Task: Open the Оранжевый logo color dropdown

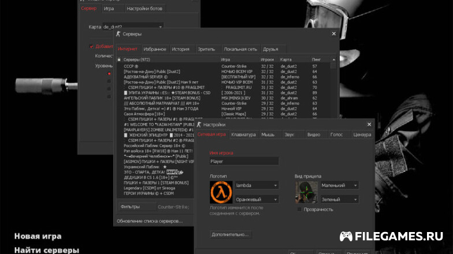Action: point(257,200)
